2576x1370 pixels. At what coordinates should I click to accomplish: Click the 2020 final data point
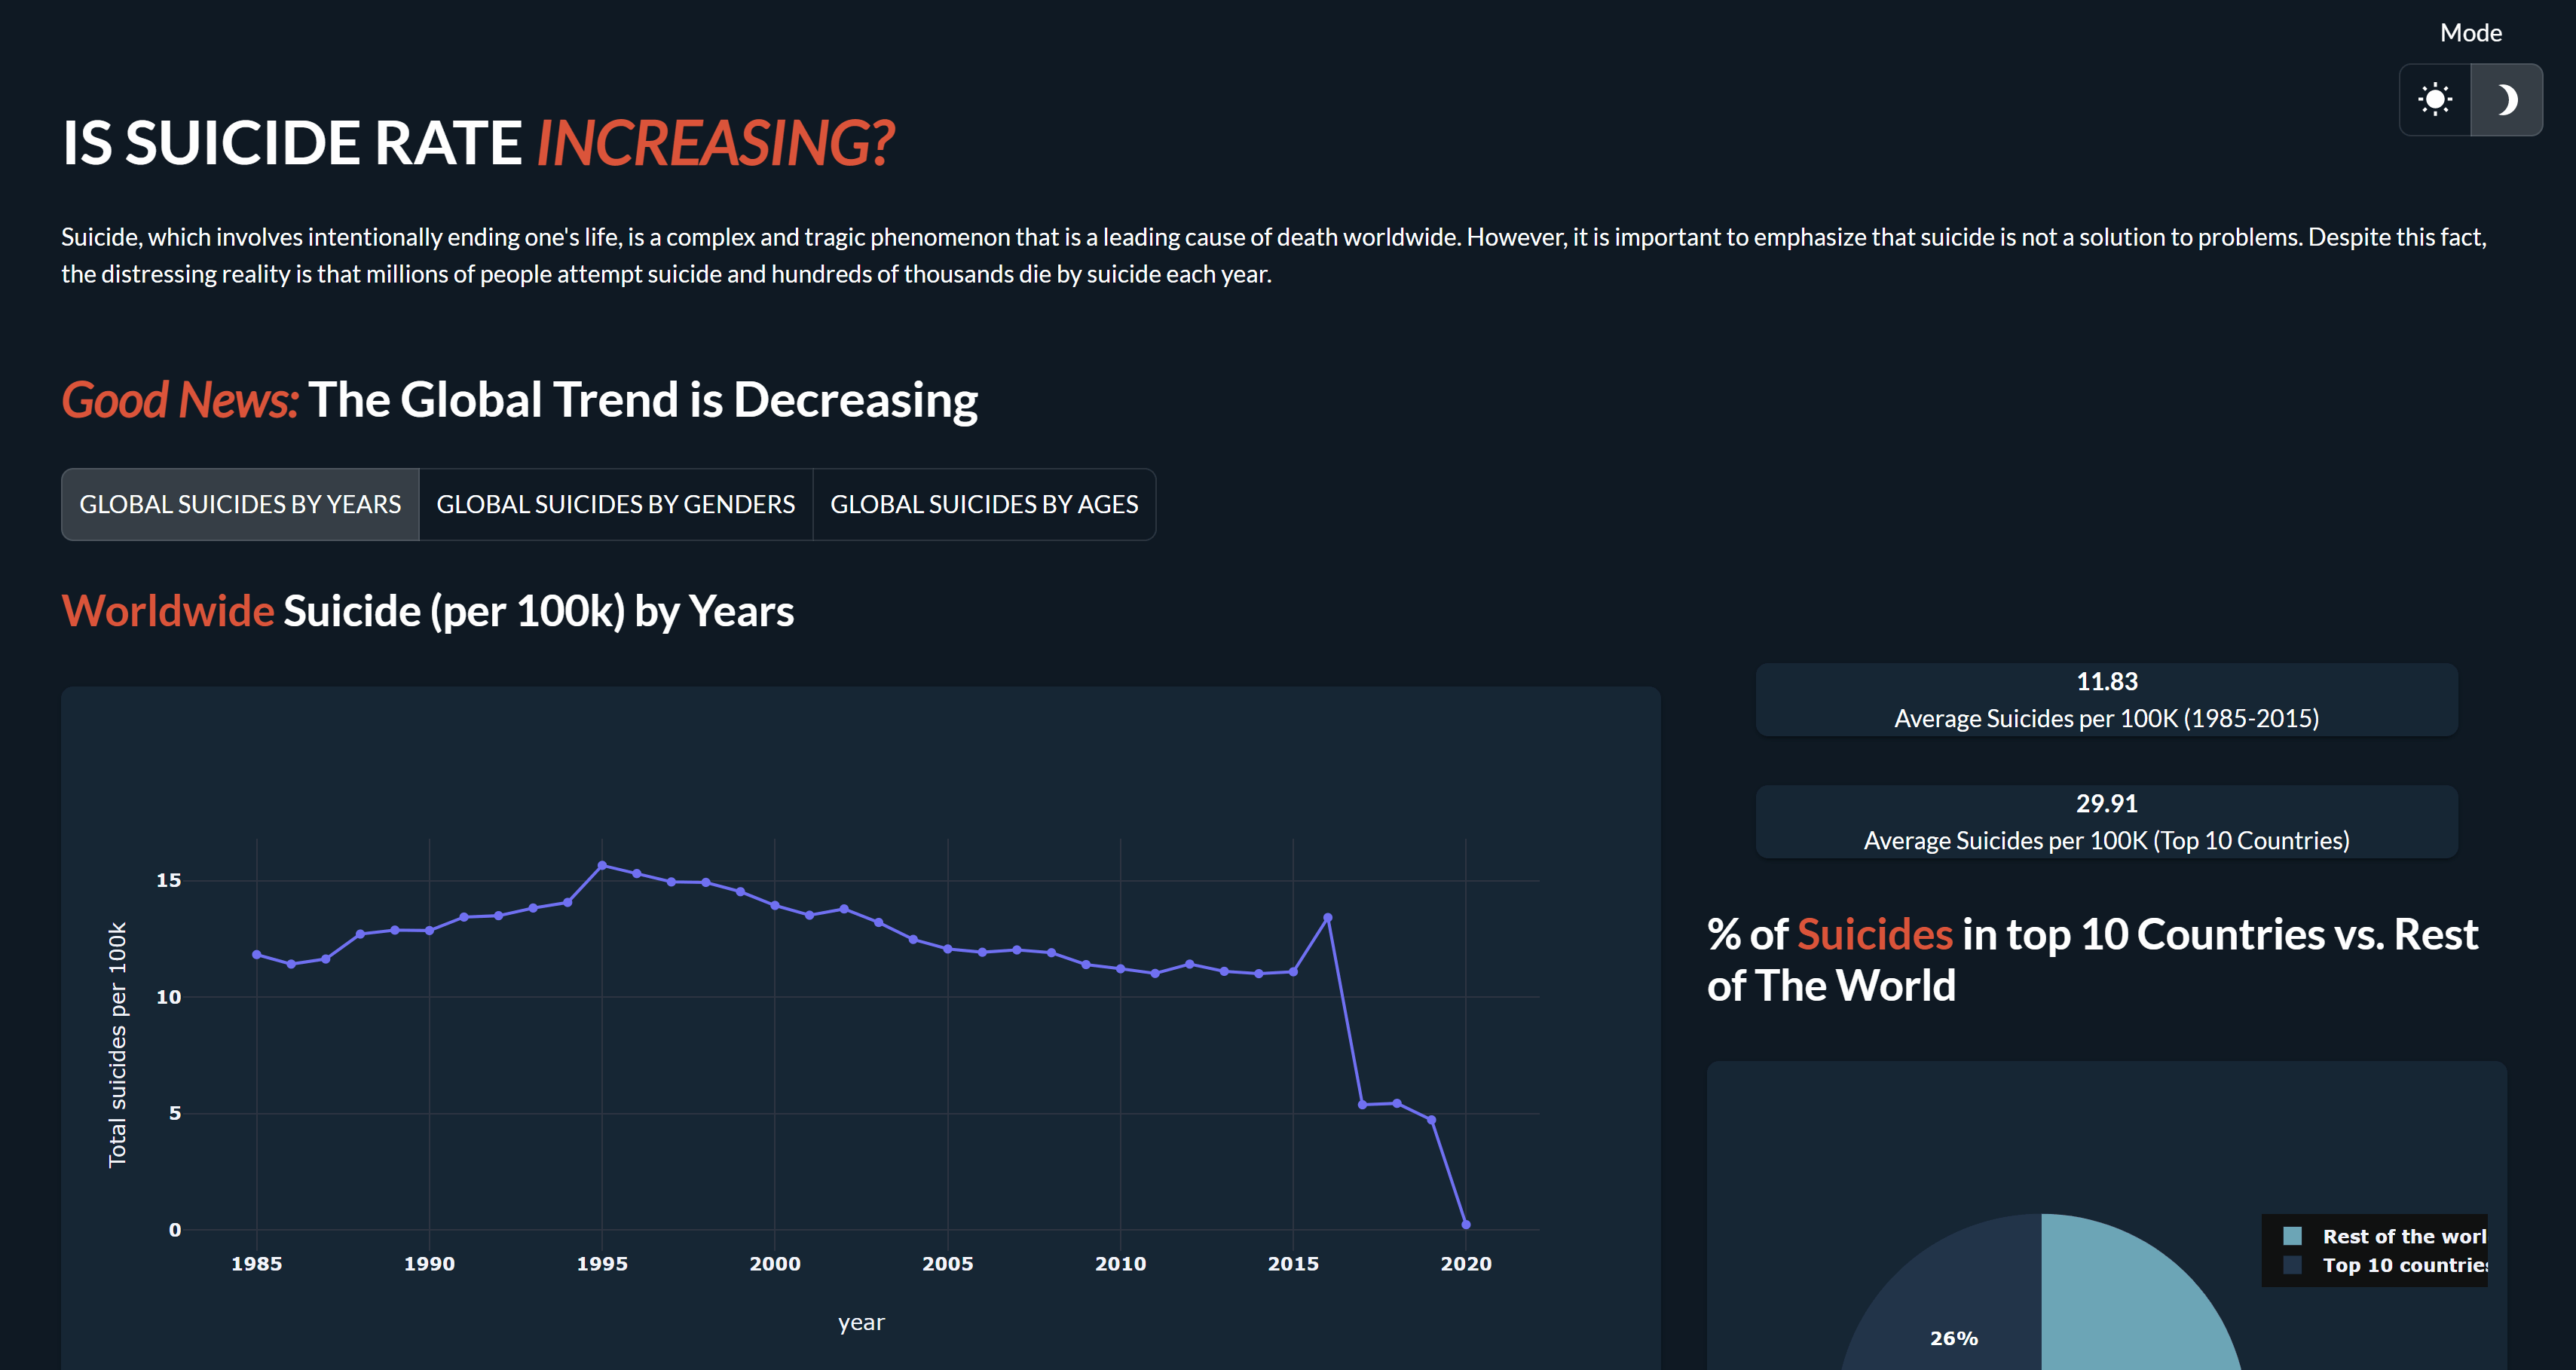click(1466, 1224)
